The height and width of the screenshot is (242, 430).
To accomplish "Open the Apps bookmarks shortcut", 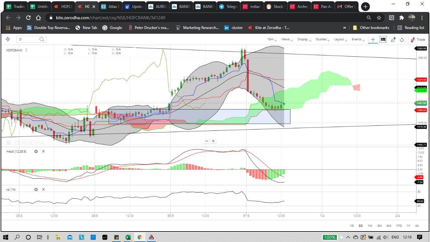I will click(14, 28).
